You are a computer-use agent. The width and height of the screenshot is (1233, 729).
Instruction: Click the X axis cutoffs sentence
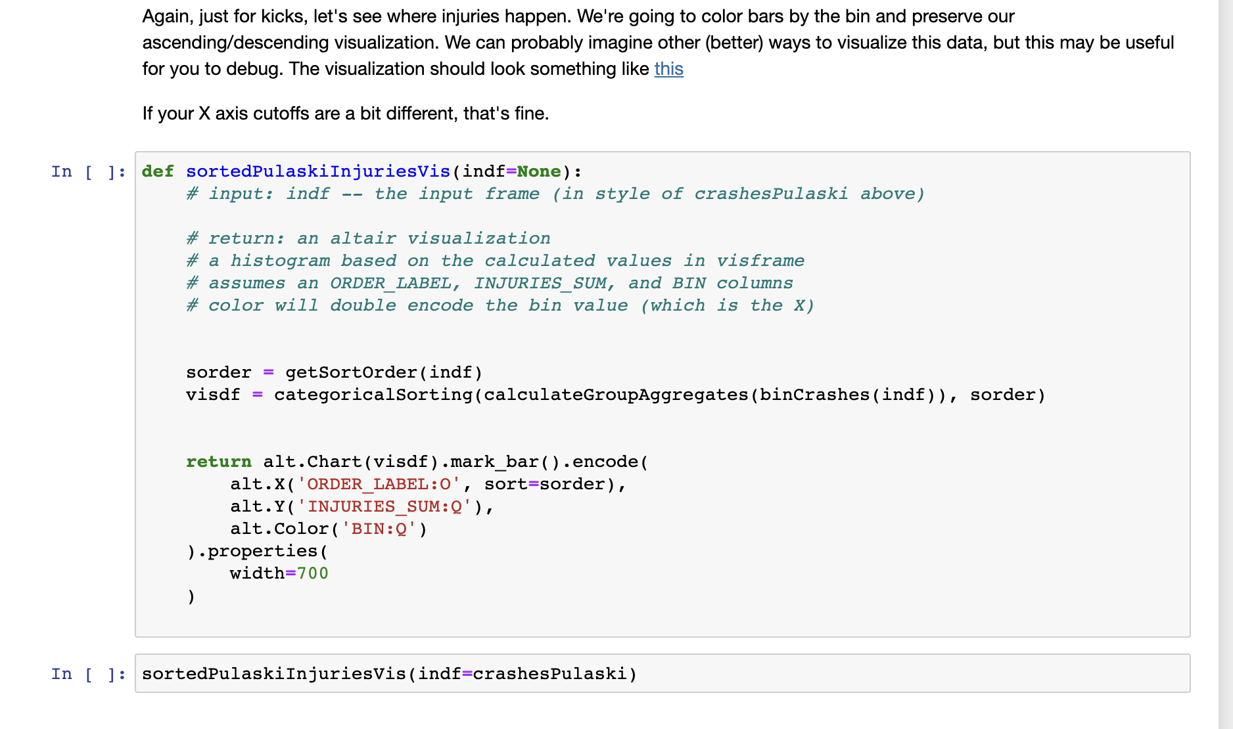click(x=345, y=113)
